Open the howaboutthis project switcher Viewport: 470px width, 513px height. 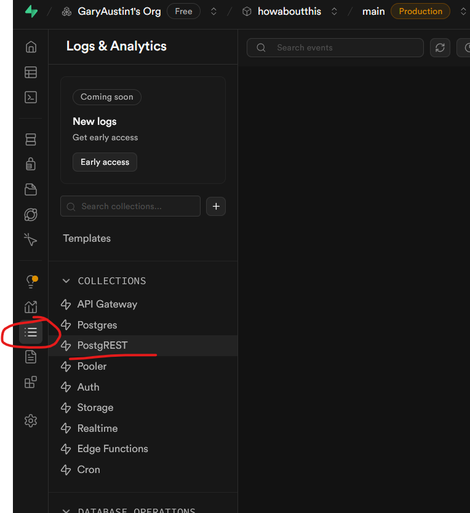pos(334,12)
